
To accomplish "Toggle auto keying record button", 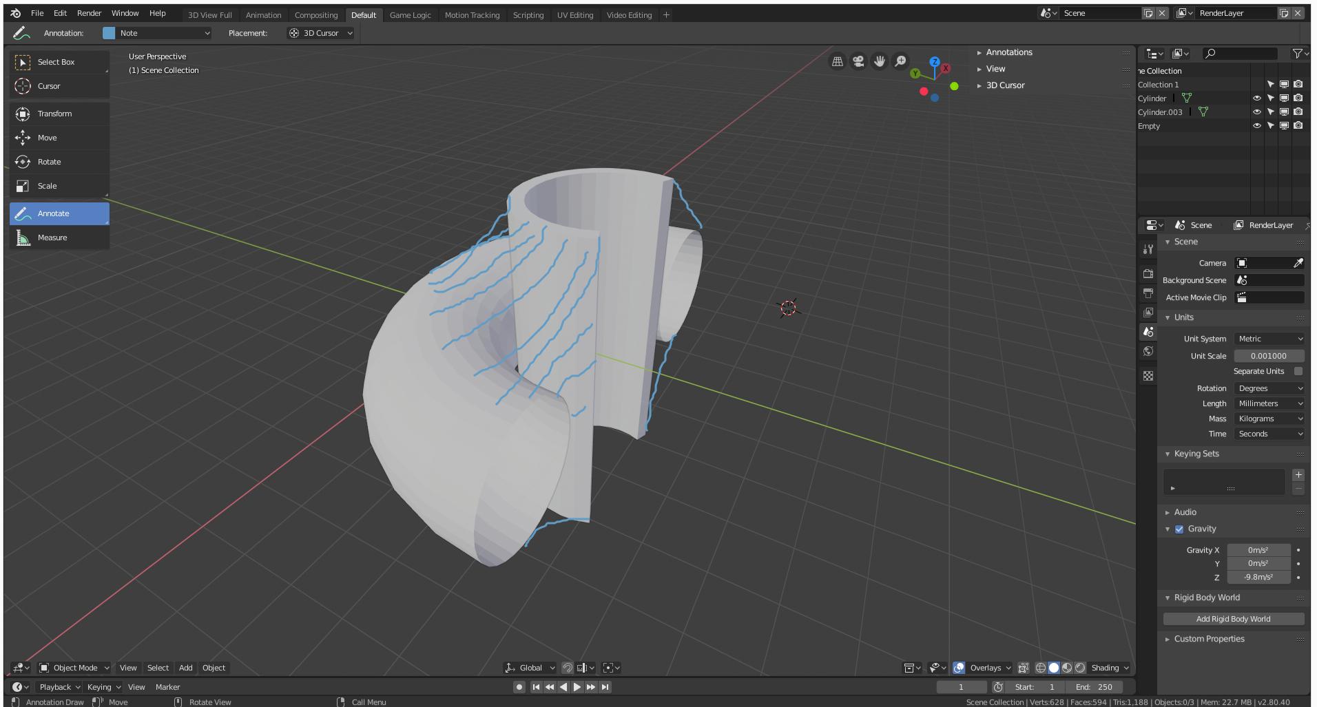I will [519, 687].
